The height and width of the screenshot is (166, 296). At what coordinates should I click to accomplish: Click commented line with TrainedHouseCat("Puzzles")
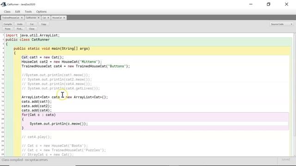[x=64, y=150]
